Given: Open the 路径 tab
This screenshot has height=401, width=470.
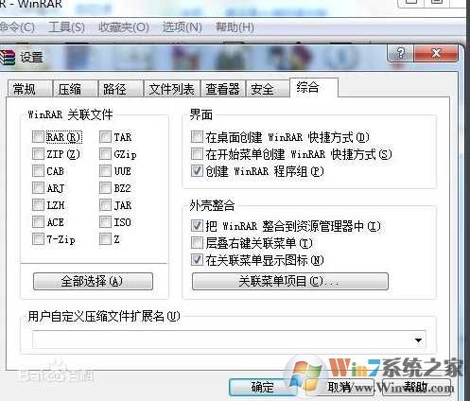Looking at the screenshot, I should (x=120, y=89).
